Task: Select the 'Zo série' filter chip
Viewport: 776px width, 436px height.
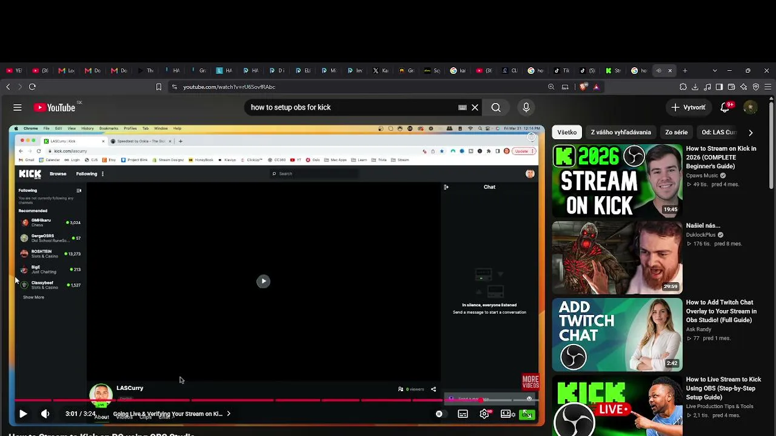Action: click(677, 133)
